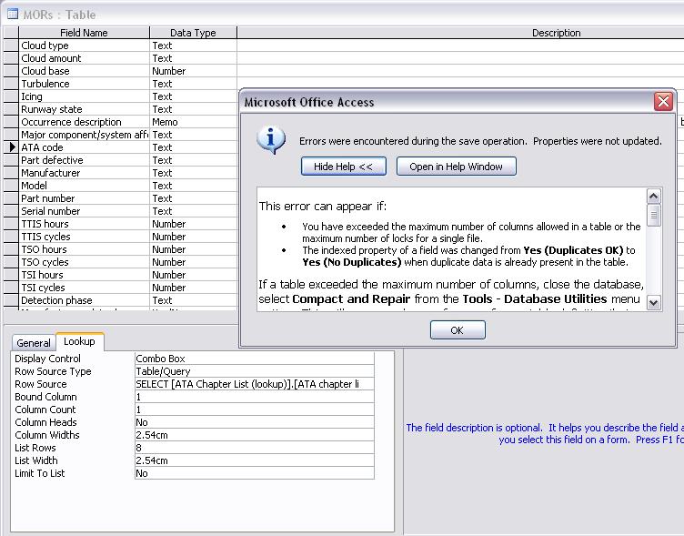Switch to the General properties tab
This screenshot has height=536, width=684.
34,343
